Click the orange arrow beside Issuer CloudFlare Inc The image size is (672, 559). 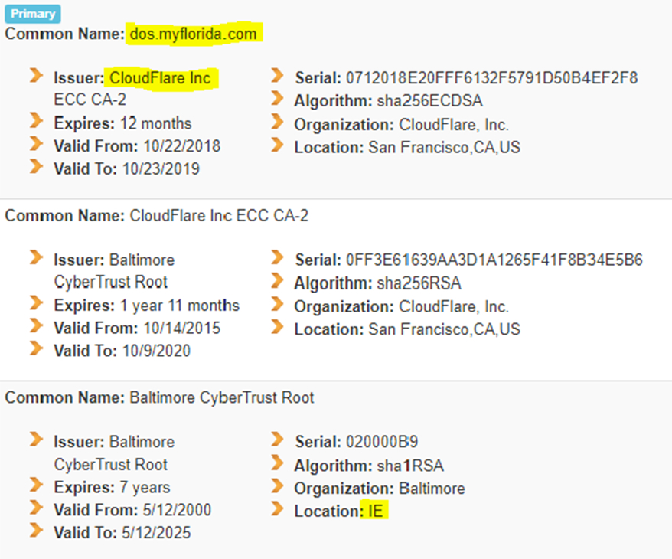[x=36, y=76]
